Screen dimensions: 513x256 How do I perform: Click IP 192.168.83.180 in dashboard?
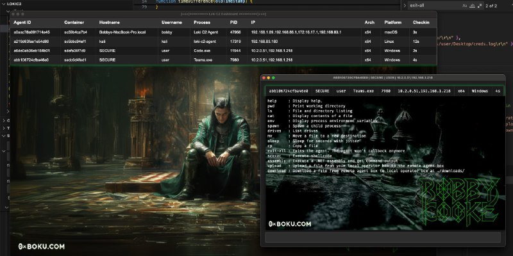264,42
